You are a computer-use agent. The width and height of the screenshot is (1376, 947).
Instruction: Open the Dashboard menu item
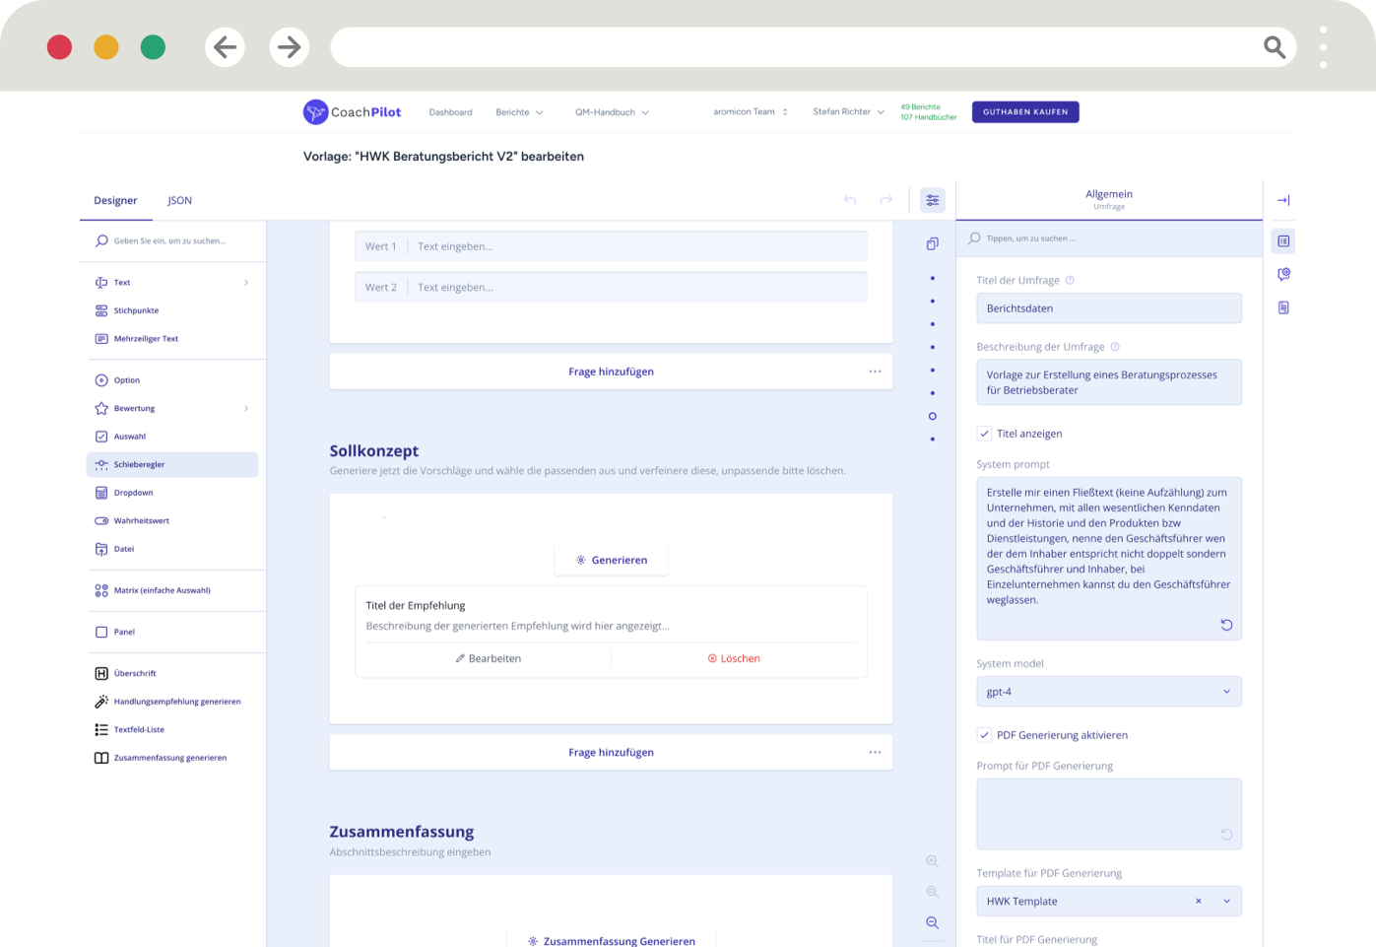pyautogui.click(x=450, y=112)
